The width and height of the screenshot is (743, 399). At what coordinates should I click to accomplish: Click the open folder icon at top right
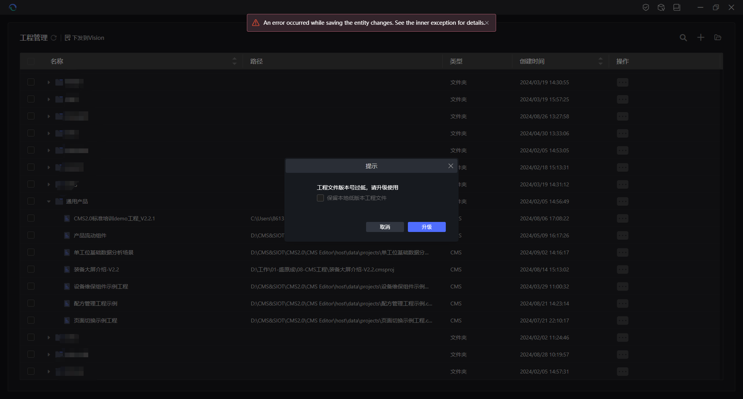click(718, 38)
